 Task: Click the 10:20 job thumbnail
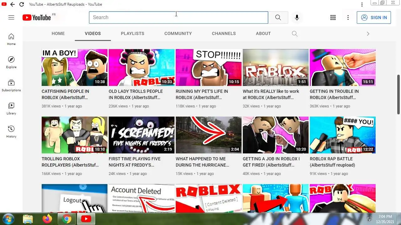pyautogui.click(x=276, y=135)
